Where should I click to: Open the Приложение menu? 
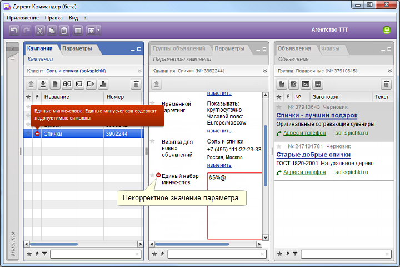[23, 18]
